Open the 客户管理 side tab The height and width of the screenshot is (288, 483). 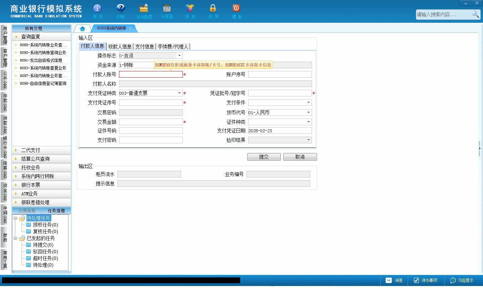tap(5, 58)
